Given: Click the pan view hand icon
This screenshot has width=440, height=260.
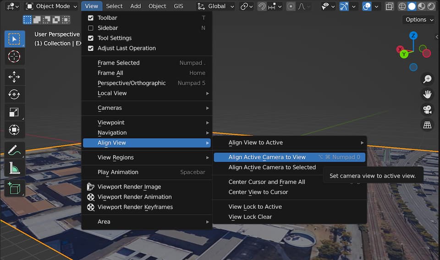Looking at the screenshot, I should (427, 94).
